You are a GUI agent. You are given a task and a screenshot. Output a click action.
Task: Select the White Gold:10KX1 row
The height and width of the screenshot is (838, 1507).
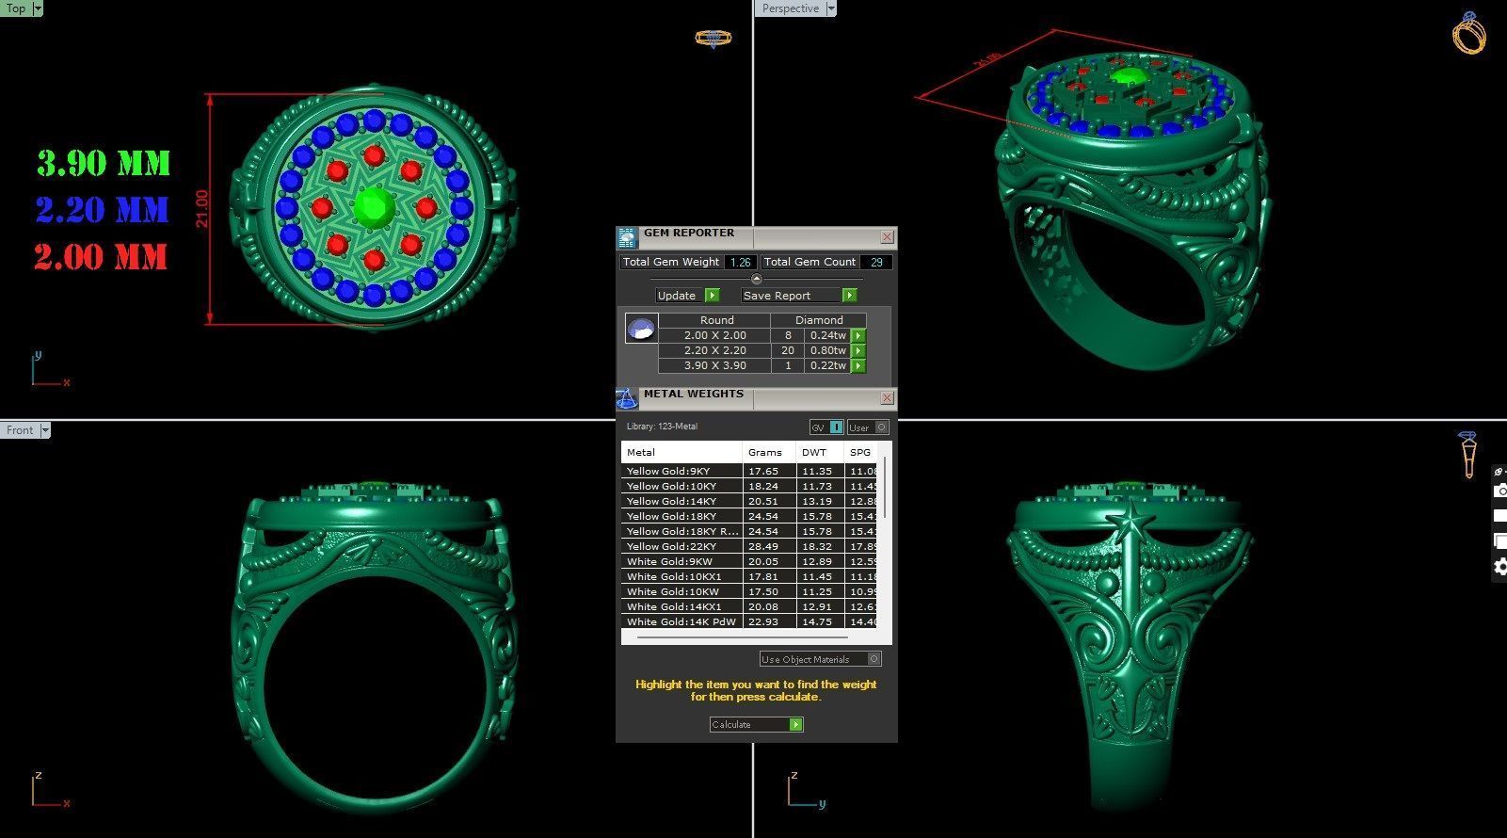[x=749, y=576]
